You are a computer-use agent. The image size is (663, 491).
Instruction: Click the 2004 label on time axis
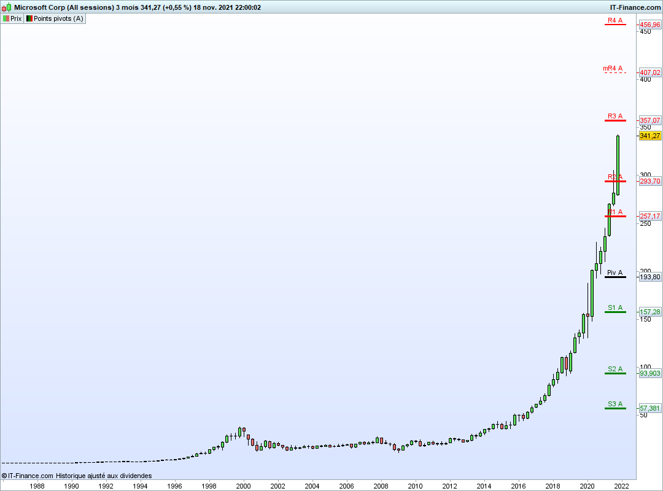(312, 486)
